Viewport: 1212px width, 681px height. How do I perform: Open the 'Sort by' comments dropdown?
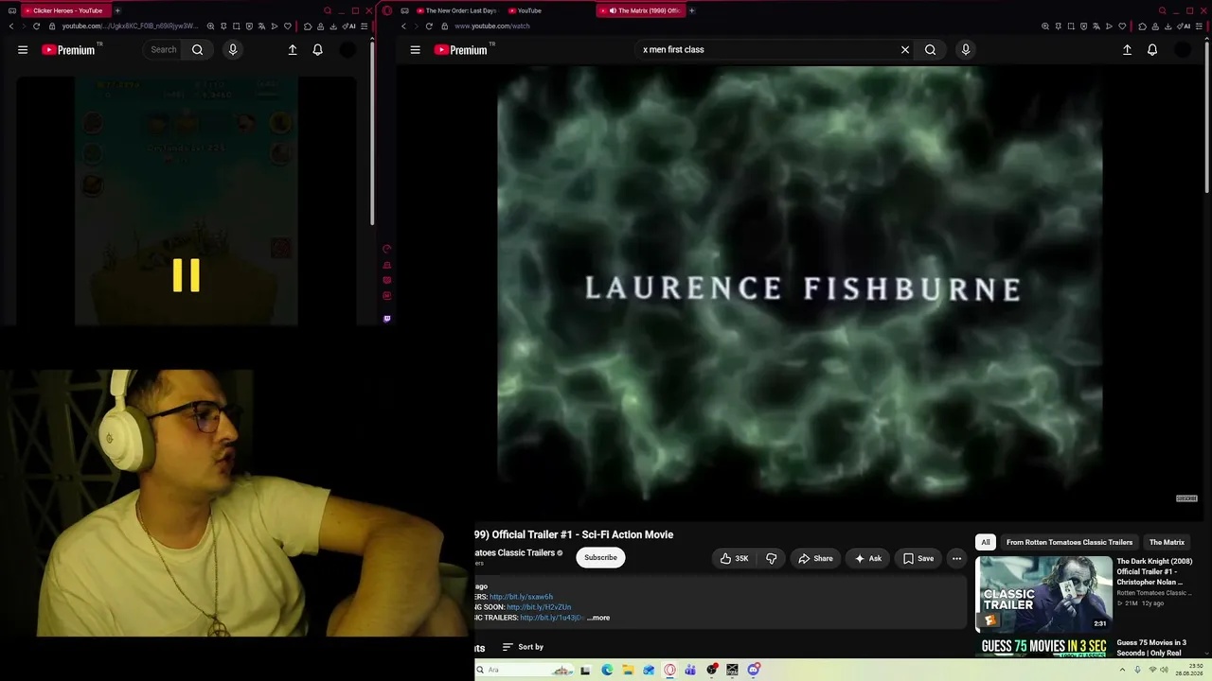pyautogui.click(x=523, y=647)
